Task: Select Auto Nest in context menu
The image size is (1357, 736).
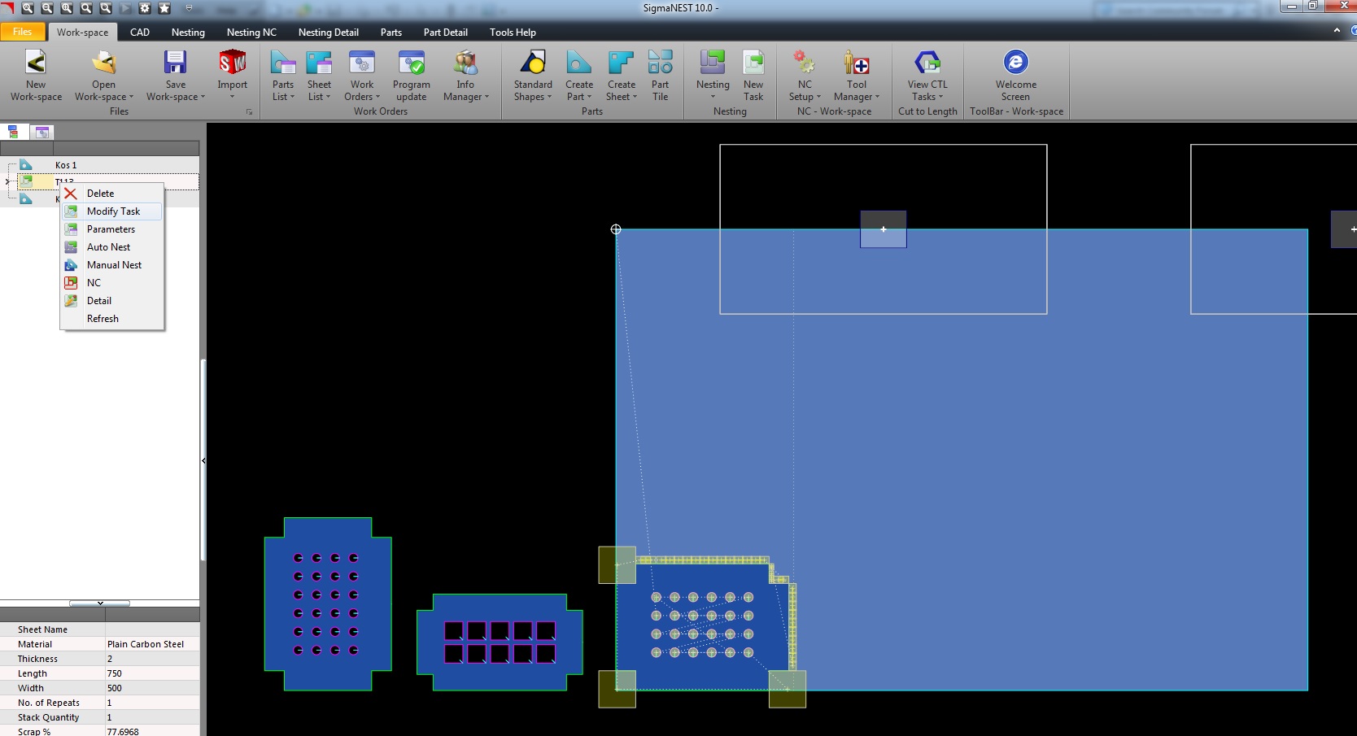Action: (x=108, y=247)
